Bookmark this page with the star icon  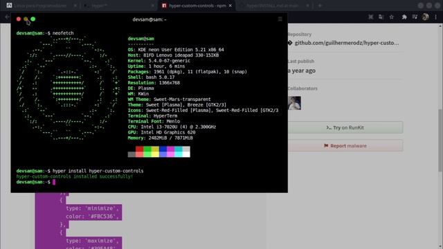[392, 17]
